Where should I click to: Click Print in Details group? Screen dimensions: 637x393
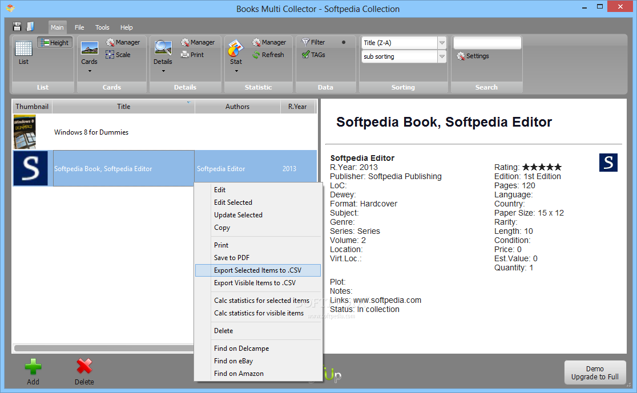[x=192, y=55]
